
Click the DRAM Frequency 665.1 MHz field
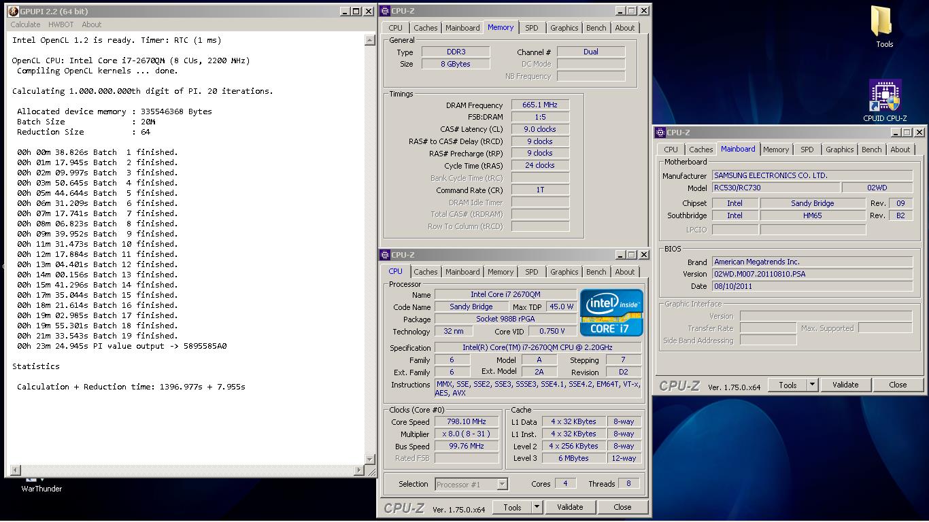click(x=540, y=105)
